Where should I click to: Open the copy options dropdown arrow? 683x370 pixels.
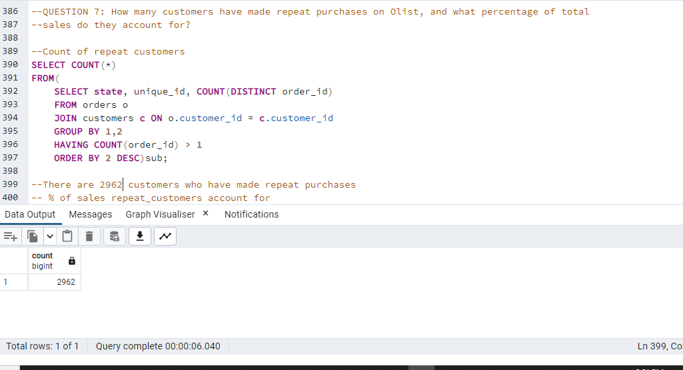pos(50,236)
